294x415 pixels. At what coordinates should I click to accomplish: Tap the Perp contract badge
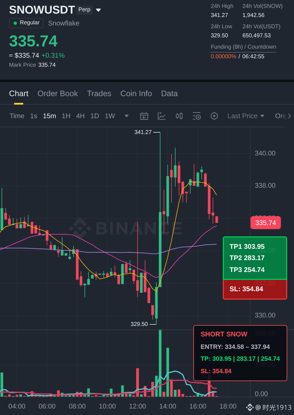[84, 10]
